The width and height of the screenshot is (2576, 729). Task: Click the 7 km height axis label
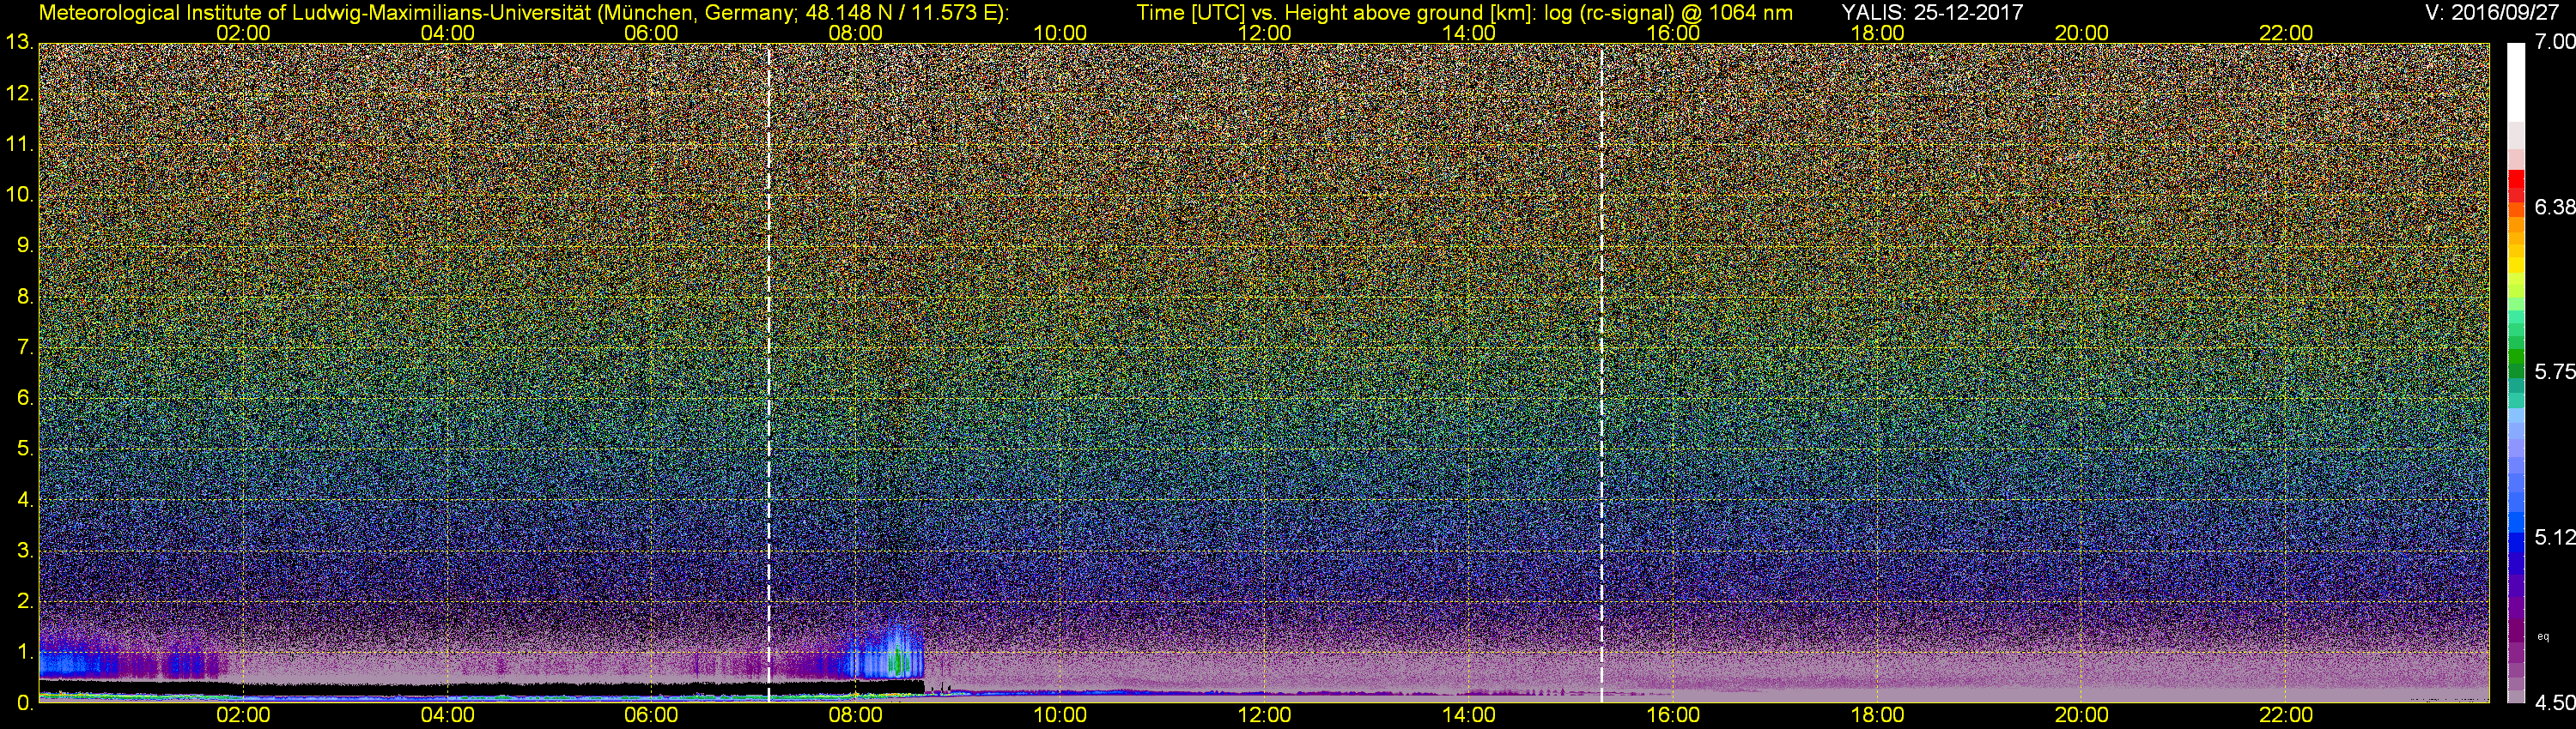click(24, 347)
